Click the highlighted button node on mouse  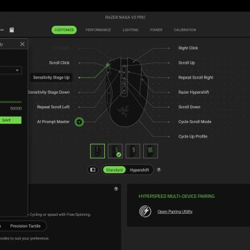pyautogui.click(x=108, y=65)
